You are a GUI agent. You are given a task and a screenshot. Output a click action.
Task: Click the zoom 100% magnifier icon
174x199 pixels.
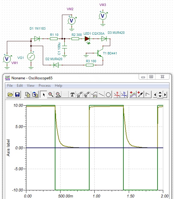pos(58,95)
